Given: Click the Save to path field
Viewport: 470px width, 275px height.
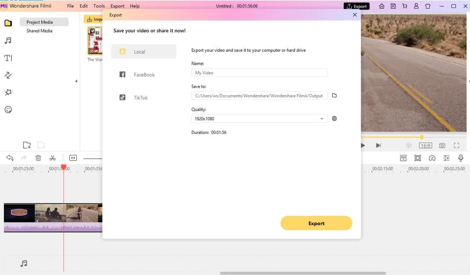Looking at the screenshot, I should tap(259, 96).
